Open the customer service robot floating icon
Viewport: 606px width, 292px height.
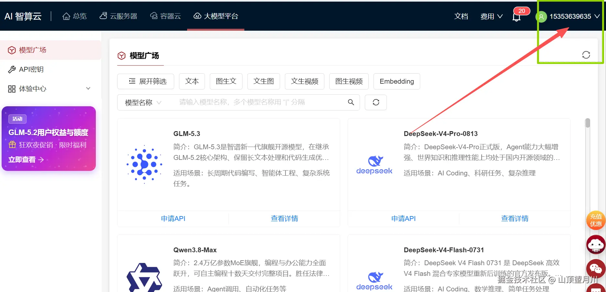596,245
